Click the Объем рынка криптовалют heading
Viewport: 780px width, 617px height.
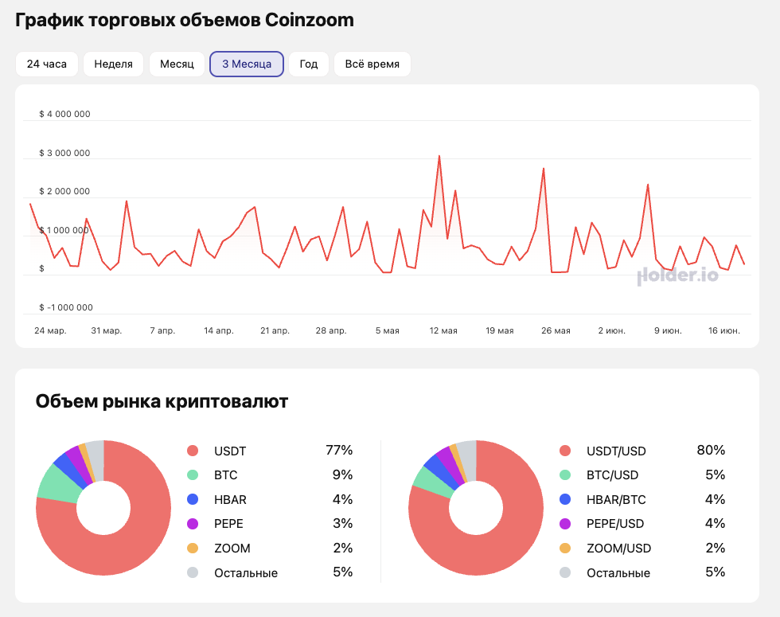tap(162, 401)
